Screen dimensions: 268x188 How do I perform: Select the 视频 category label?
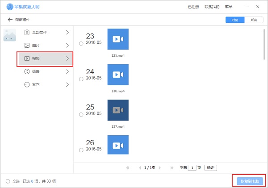coord(36,58)
